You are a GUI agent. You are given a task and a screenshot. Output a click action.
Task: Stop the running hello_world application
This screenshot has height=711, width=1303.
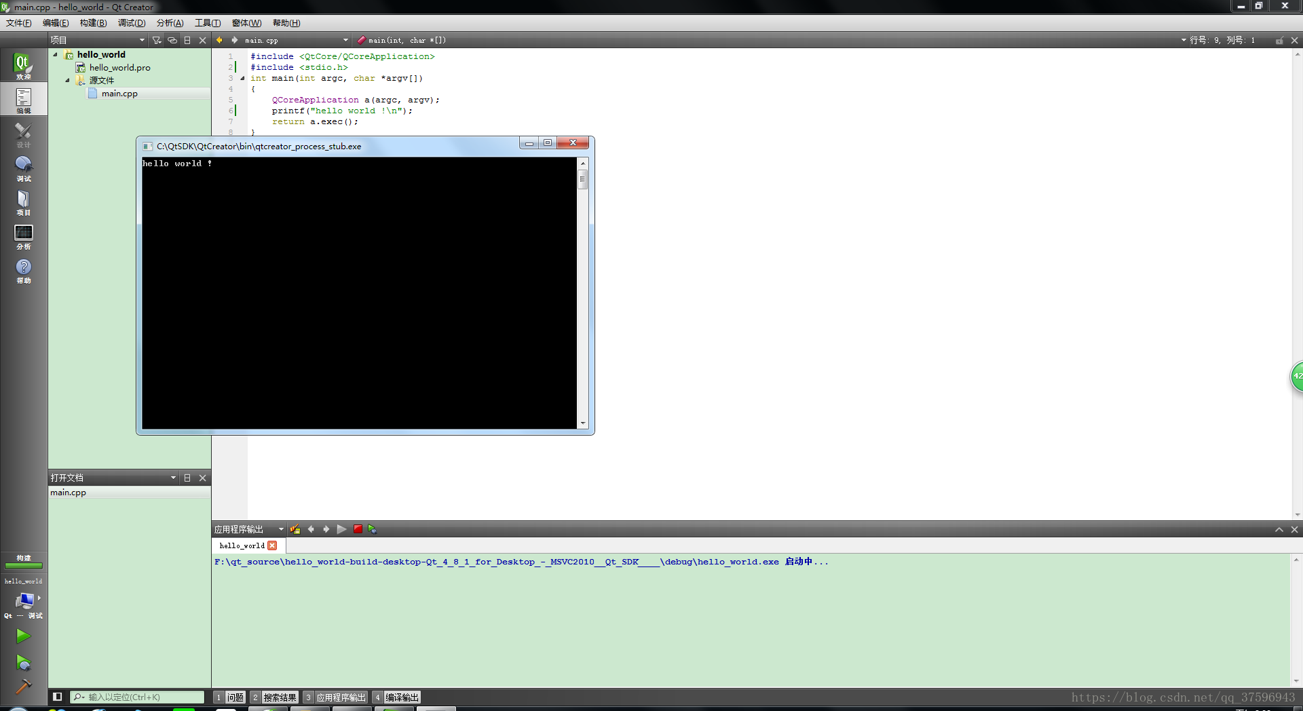358,529
